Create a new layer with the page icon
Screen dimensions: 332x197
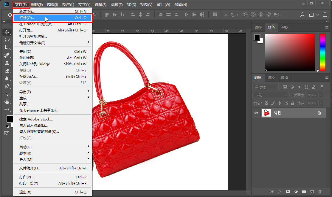312,192
